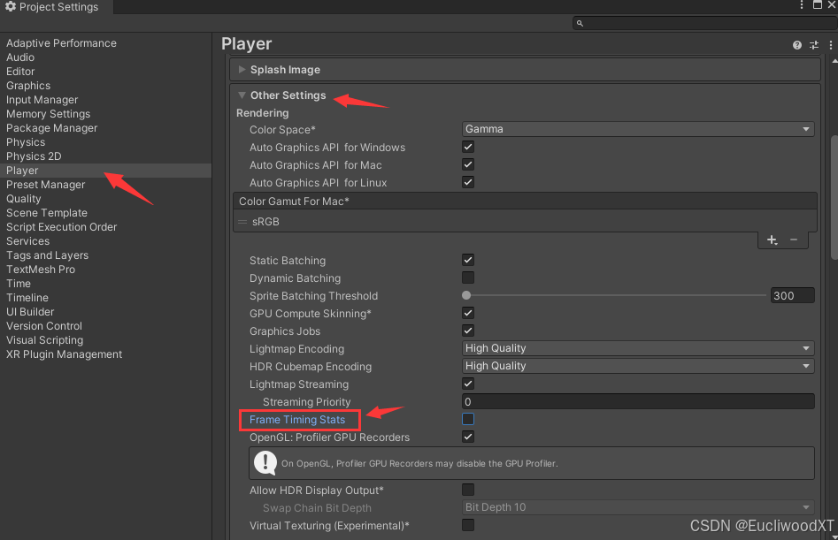Toggle GPU Compute Skinning checkbox

pyautogui.click(x=467, y=313)
